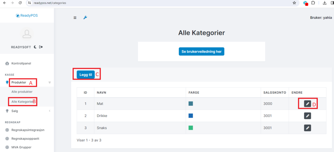Screen dimensions: 334x152
Task: Select Alle Kategorier in the sidebar
Action: click(x=22, y=102)
